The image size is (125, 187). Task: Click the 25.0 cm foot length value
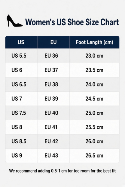94,113
